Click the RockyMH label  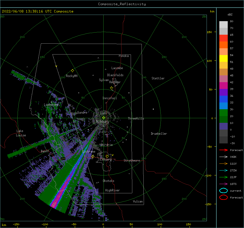click(x=72, y=76)
